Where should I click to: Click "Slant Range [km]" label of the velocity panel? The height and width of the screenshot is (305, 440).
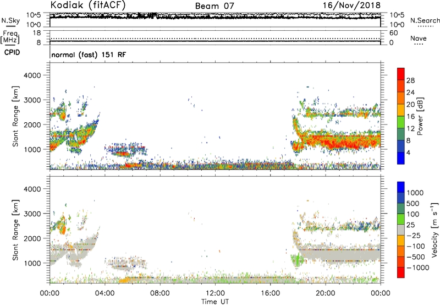15,230
